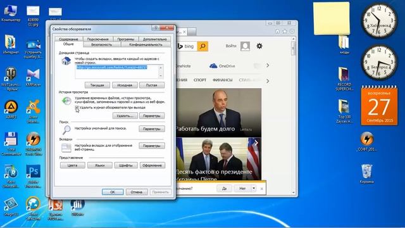Open the Интернет folder on desktop
Image resolution: width=405 pixels, height=228 pixels.
11,44
